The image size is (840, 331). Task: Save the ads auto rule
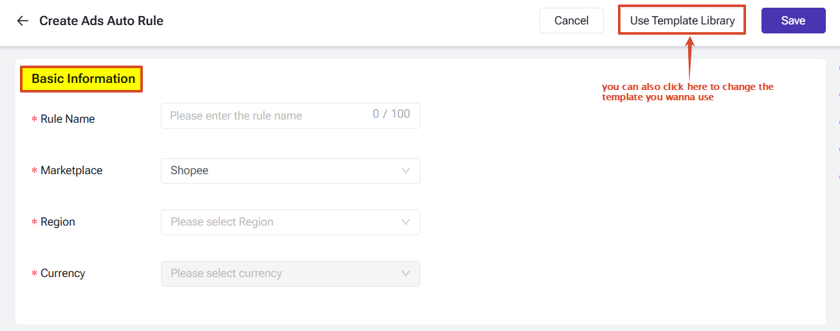point(793,21)
